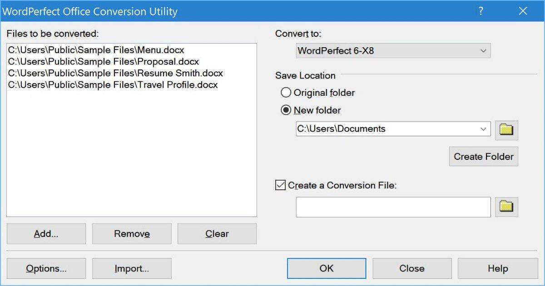Uncheck Create a Conversion File checkbox

point(281,185)
